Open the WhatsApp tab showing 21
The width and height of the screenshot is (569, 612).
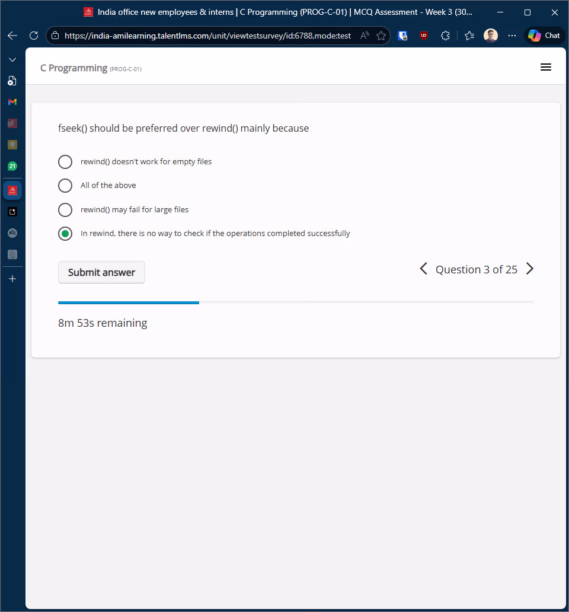(x=12, y=167)
